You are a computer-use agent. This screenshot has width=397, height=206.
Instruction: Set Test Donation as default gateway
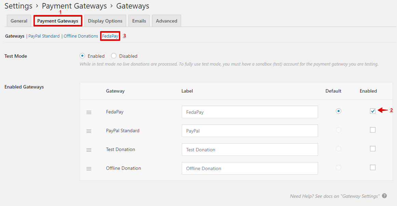click(339, 149)
